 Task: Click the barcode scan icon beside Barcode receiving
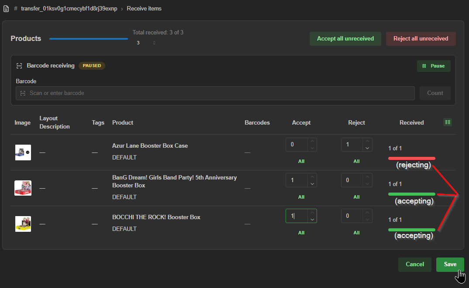(20, 66)
